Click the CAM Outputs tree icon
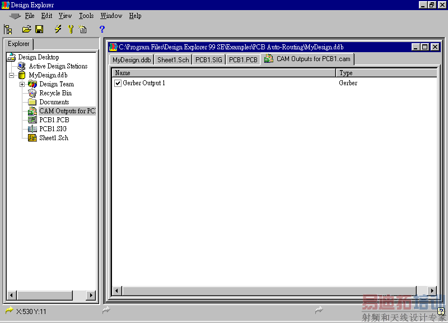 pyautogui.click(x=32, y=111)
